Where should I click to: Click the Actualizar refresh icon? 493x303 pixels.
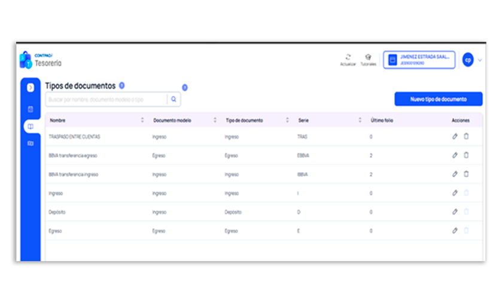pyautogui.click(x=348, y=57)
